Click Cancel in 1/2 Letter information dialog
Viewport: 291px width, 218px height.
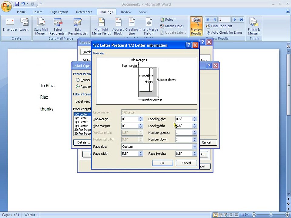point(186,163)
